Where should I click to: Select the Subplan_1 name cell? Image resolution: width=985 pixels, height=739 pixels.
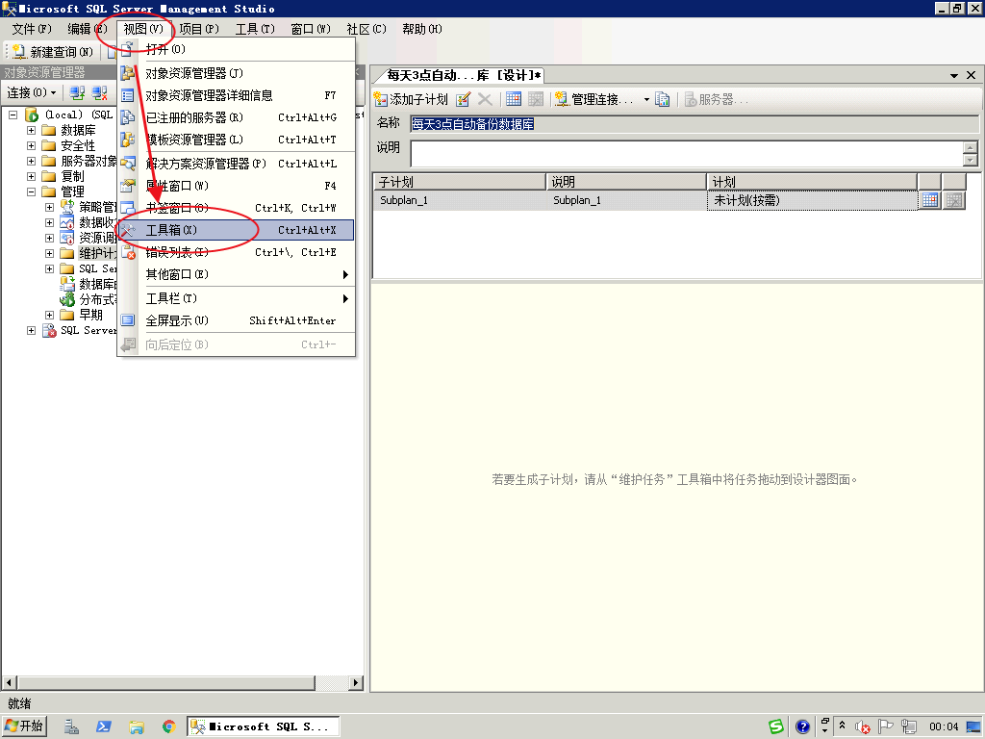460,200
